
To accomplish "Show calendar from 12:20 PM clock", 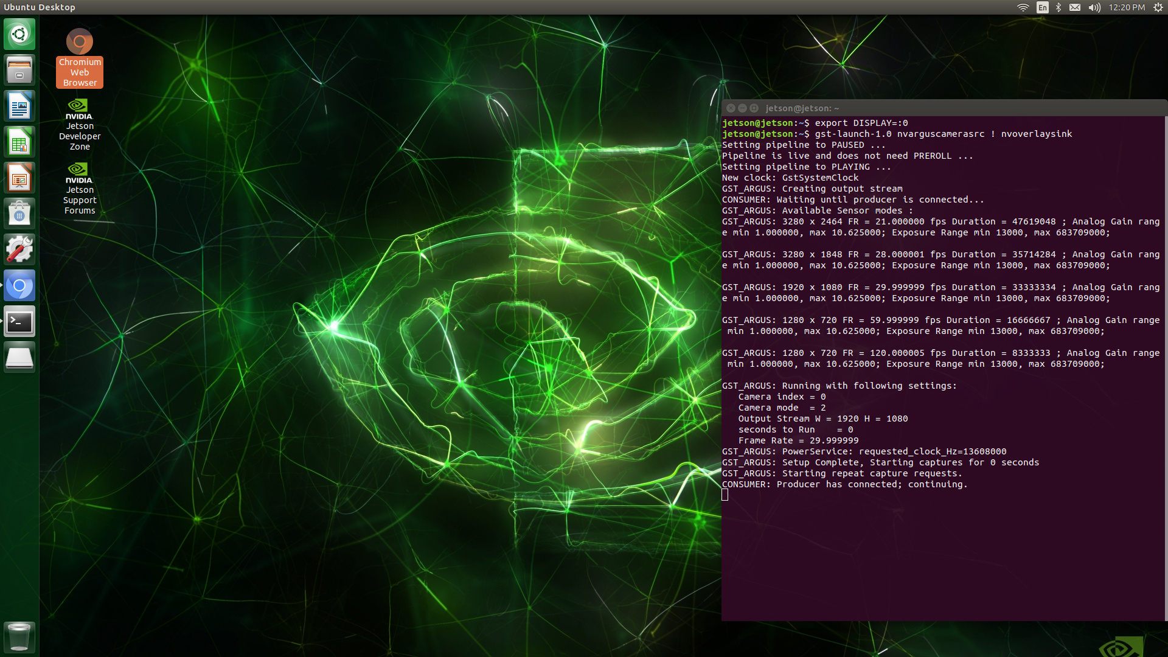I will pyautogui.click(x=1127, y=7).
